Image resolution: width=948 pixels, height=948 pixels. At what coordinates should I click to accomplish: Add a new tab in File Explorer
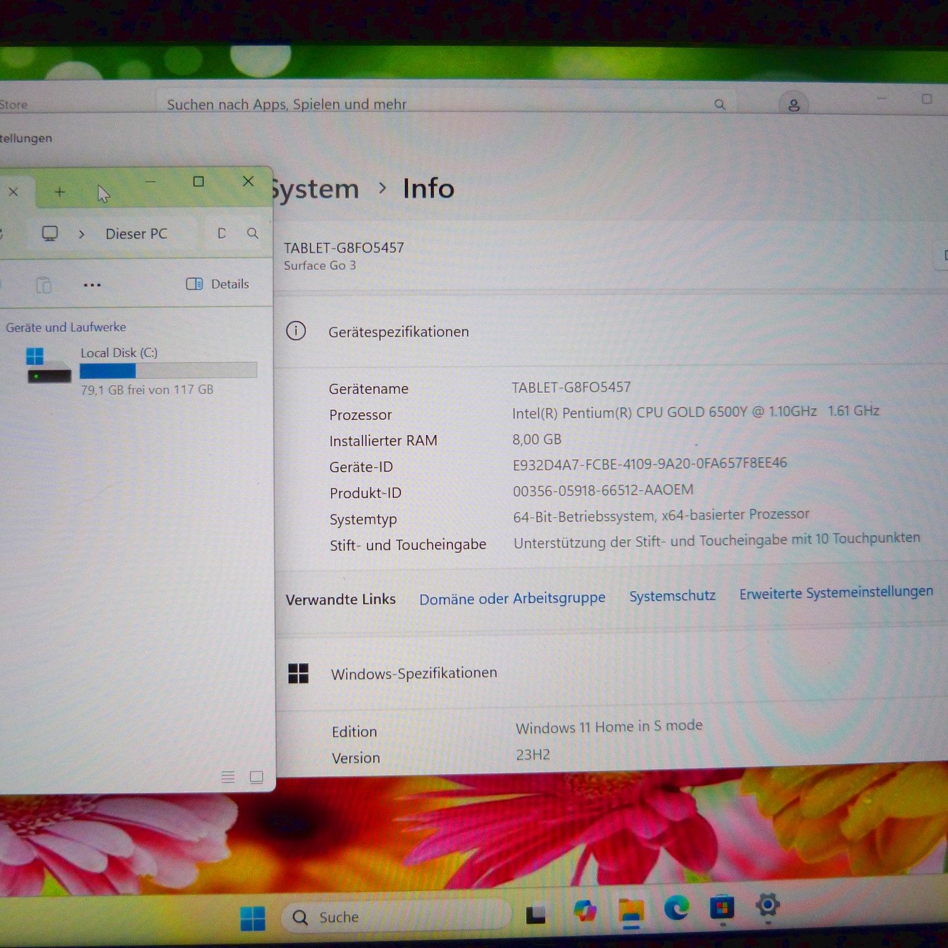click(x=60, y=192)
